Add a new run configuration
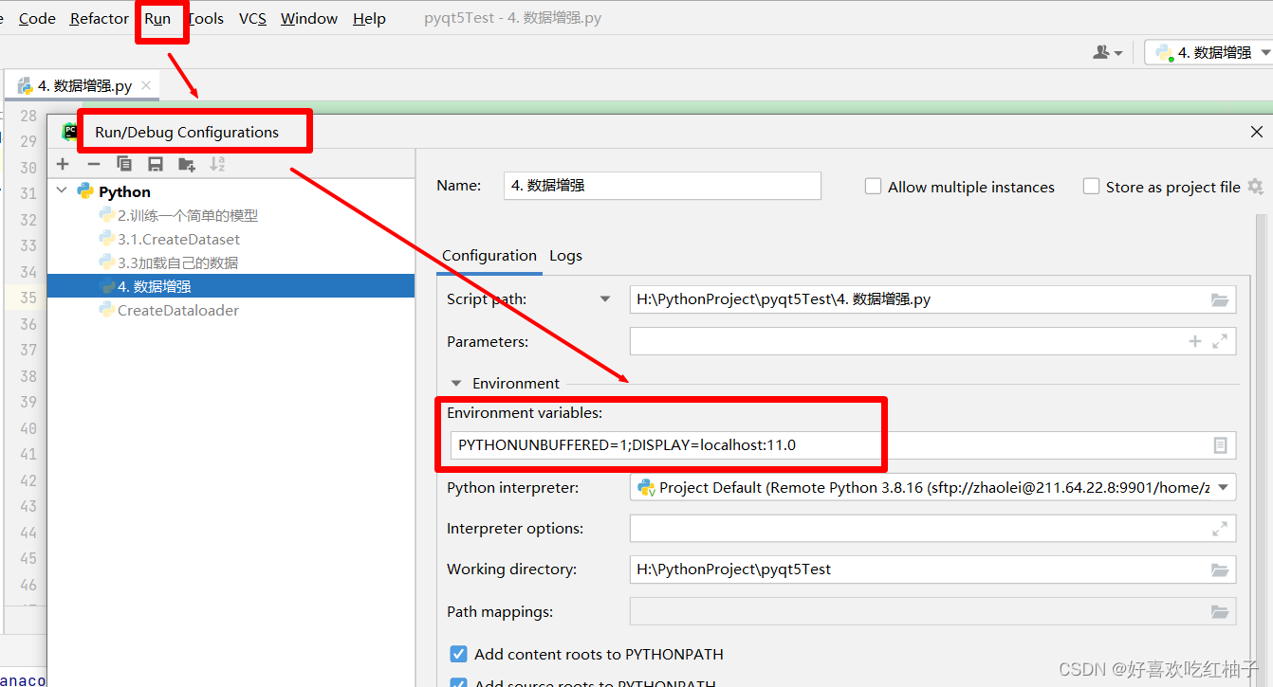 tap(63, 163)
